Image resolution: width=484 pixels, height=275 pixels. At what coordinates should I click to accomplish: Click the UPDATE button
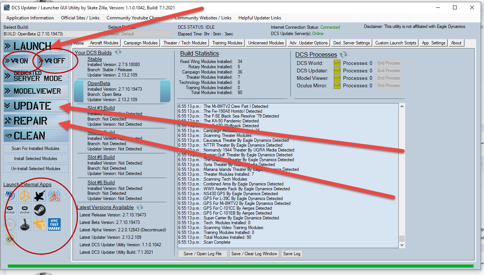pyautogui.click(x=36, y=106)
